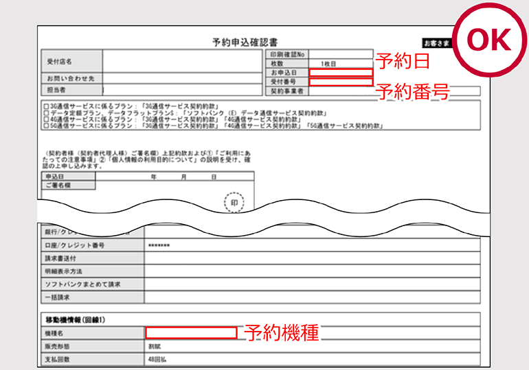Click the 割賦 value
This screenshot has height=370, width=529.
155,346
